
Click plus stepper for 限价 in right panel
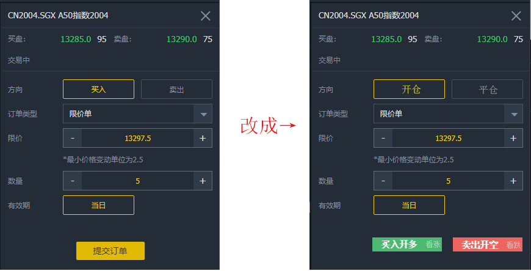(x=513, y=138)
